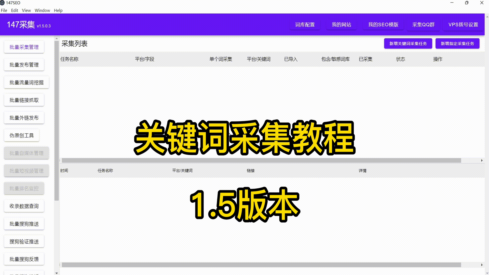Open the File menu
The width and height of the screenshot is (489, 275).
[x=4, y=10]
